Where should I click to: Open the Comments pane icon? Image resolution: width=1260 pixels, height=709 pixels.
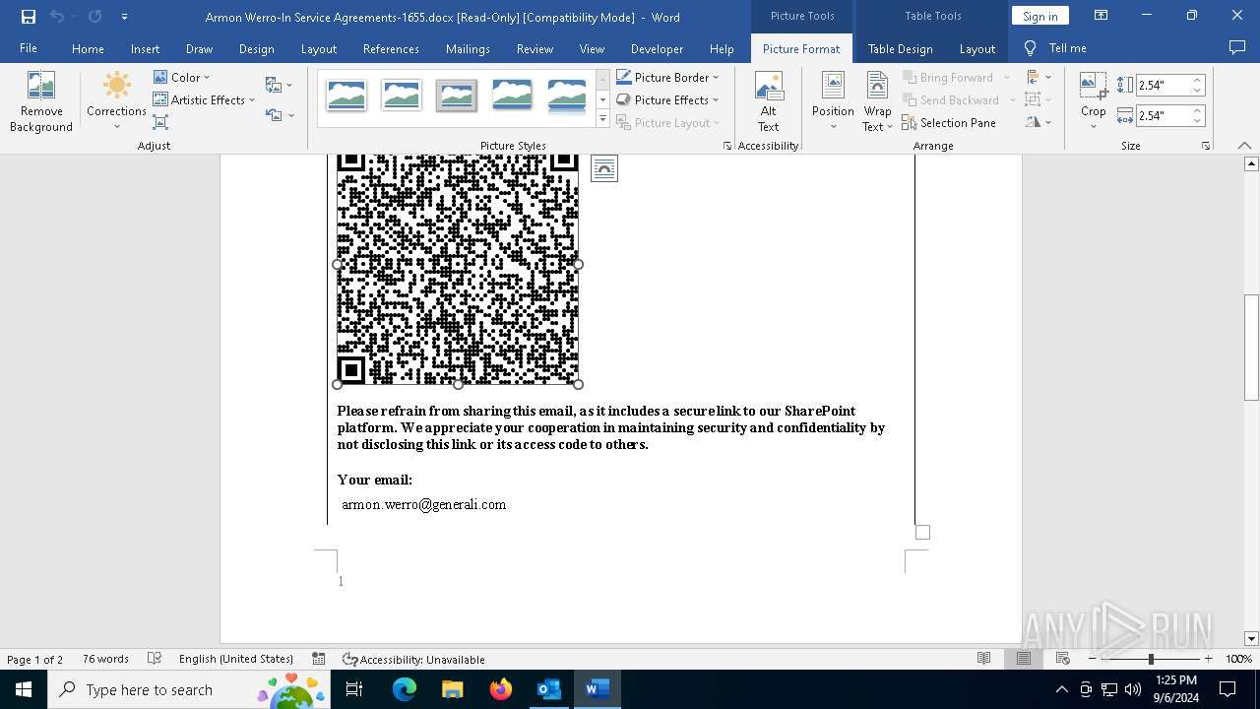pos(1237,48)
